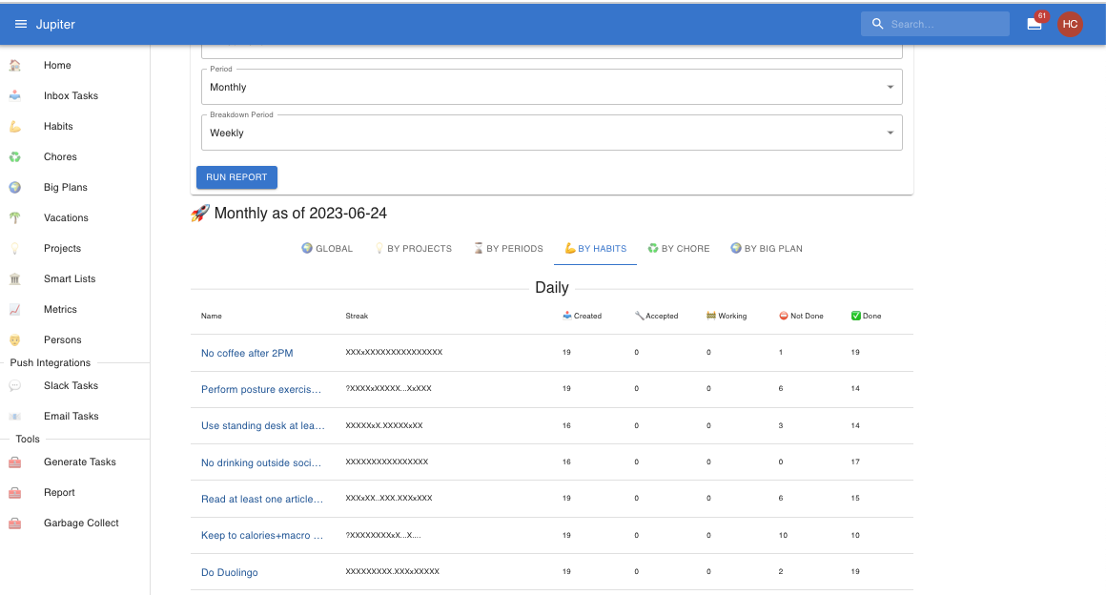Viewport: 1106px width, 595px height.
Task: Click the Big Plans globe sidebar icon
Action: click(15, 187)
